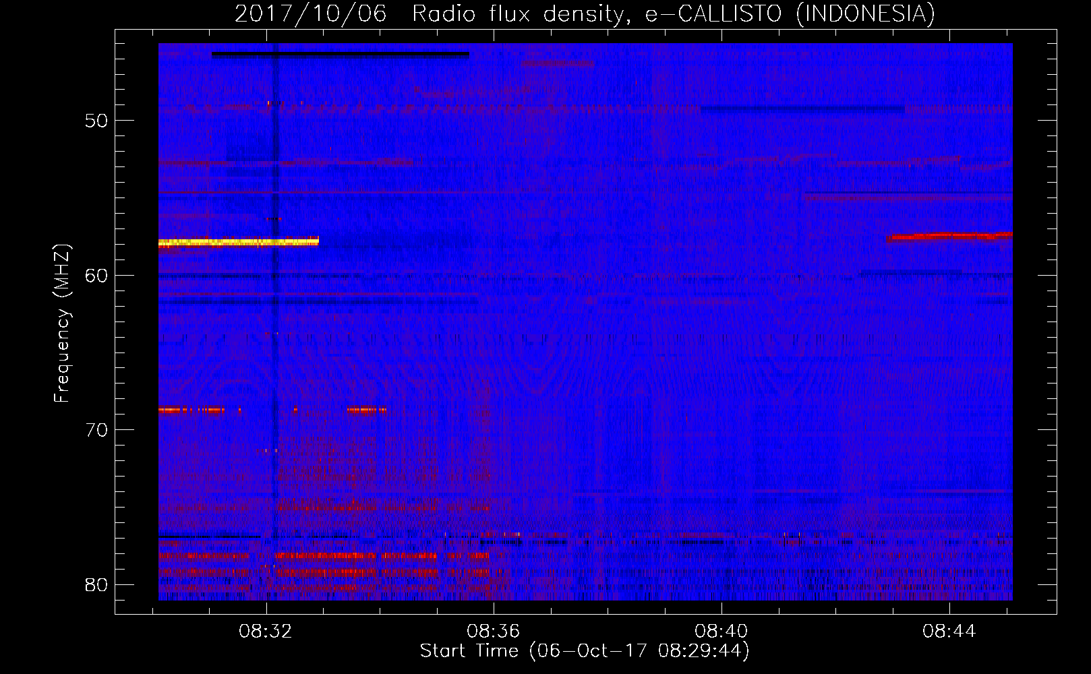1091x674 pixels.
Task: Click the 'Frequency (MHZ)' axis label
Action: point(62,324)
